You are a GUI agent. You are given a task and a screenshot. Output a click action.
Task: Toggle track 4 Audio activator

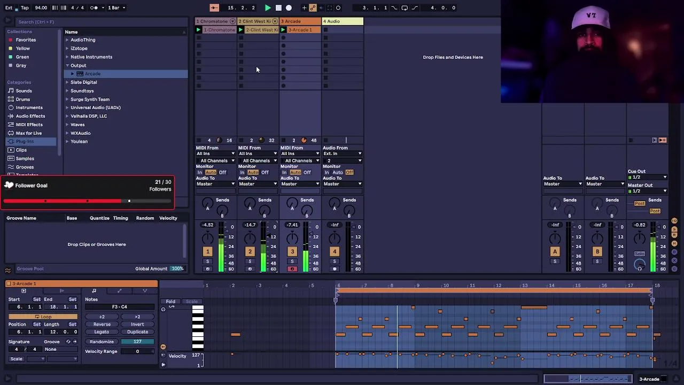click(335, 251)
